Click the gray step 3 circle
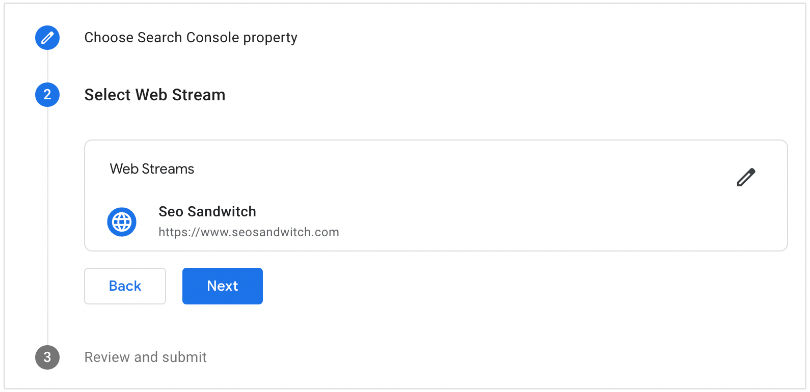810x392 pixels. pos(47,357)
